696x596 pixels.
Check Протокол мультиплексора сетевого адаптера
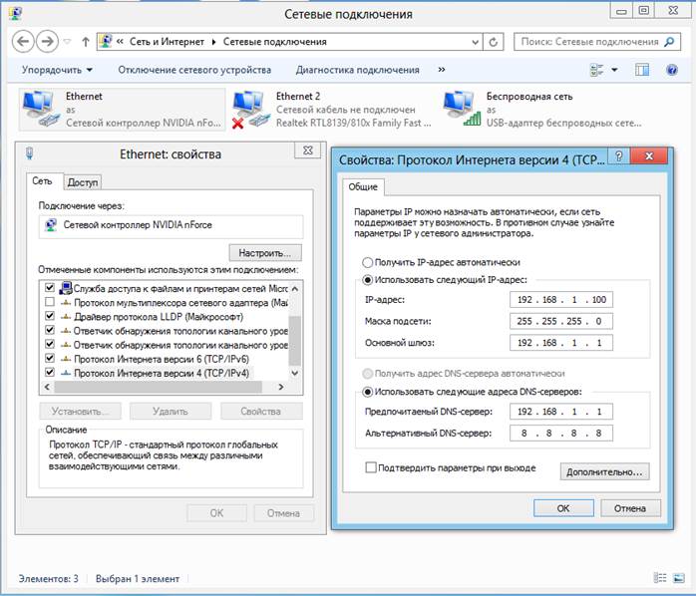[50, 302]
